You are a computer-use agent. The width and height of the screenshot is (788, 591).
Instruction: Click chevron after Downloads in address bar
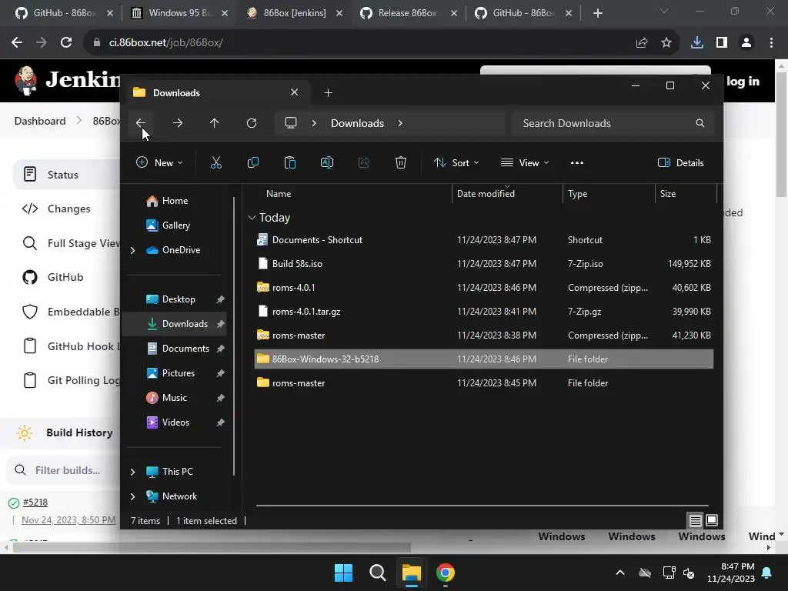pos(400,123)
